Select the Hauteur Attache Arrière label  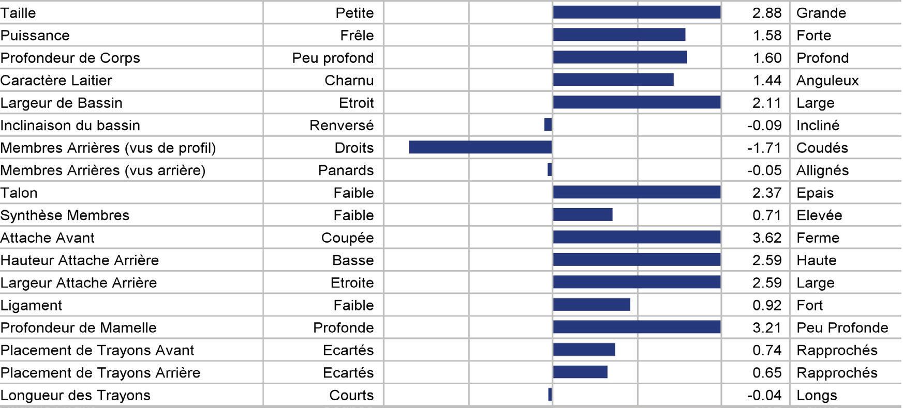point(79,260)
